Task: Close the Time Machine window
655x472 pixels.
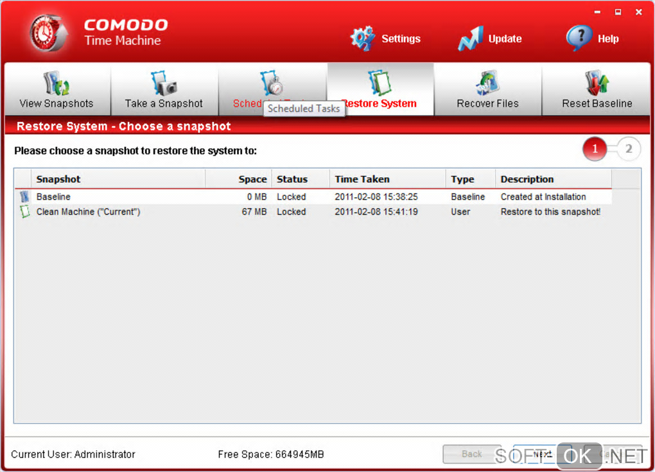Action: coord(639,12)
